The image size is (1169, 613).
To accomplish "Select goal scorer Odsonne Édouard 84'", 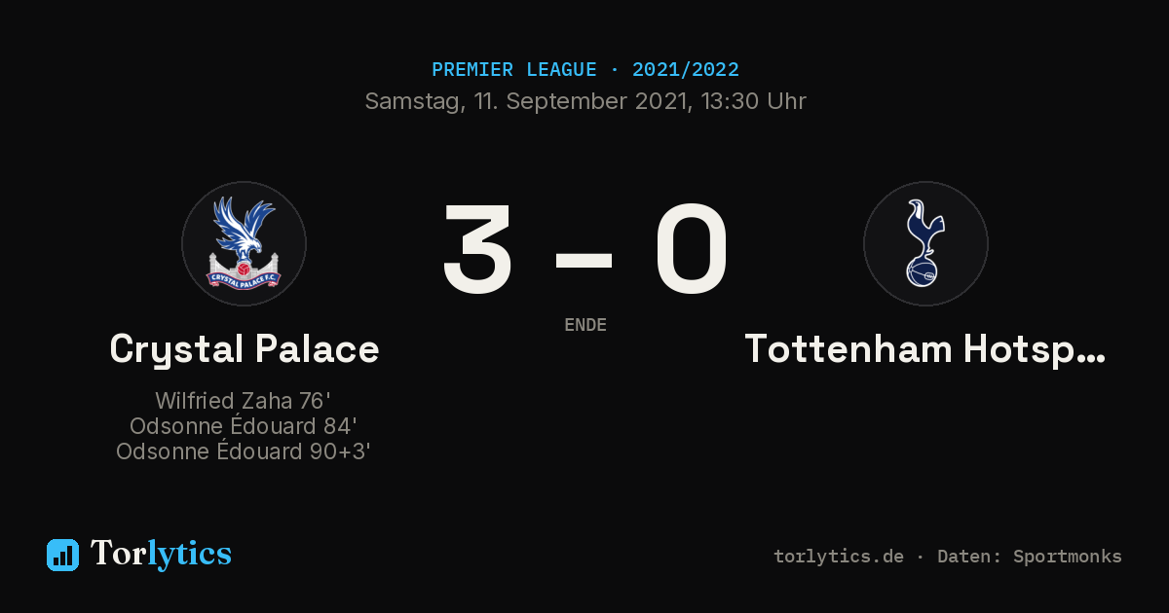I will coord(244,426).
